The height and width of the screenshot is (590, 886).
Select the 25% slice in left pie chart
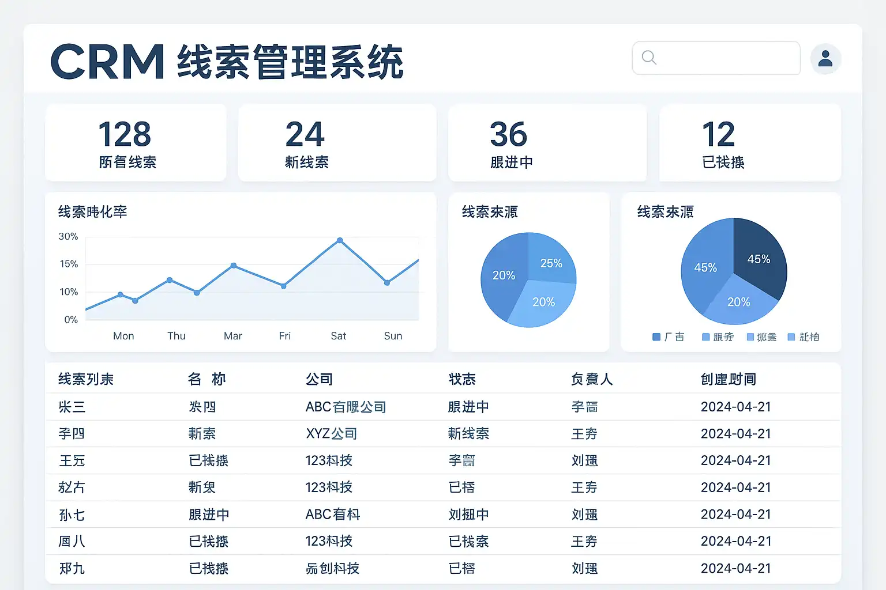click(551, 262)
